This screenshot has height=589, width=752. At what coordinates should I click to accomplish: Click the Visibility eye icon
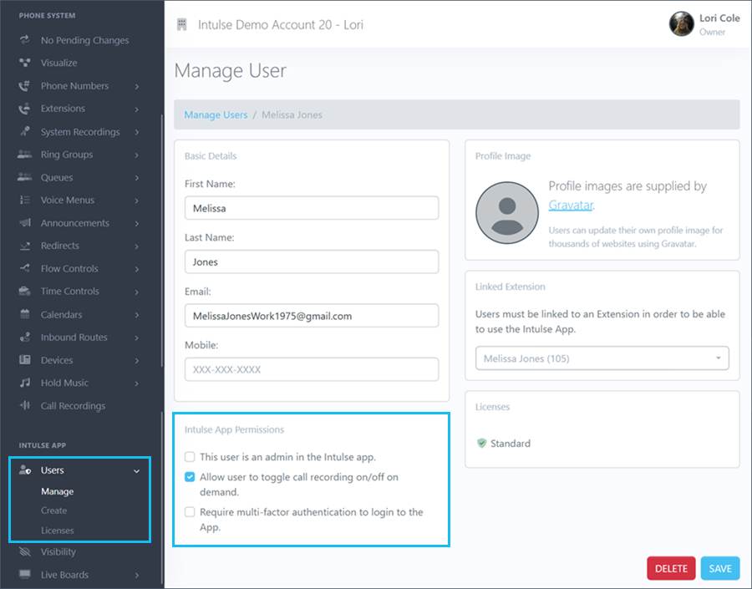tap(25, 552)
